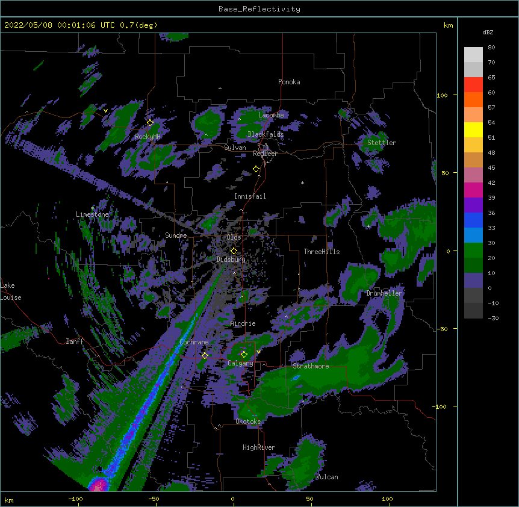Select the red 60-65 dBZ legend swatch
The image size is (519, 507).
click(473, 84)
